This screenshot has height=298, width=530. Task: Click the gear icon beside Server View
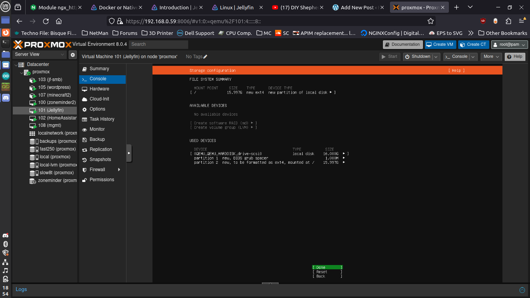click(x=73, y=55)
